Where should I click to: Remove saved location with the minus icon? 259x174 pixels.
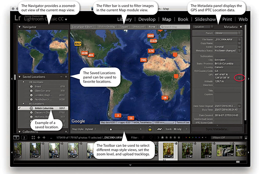pos(61,77)
